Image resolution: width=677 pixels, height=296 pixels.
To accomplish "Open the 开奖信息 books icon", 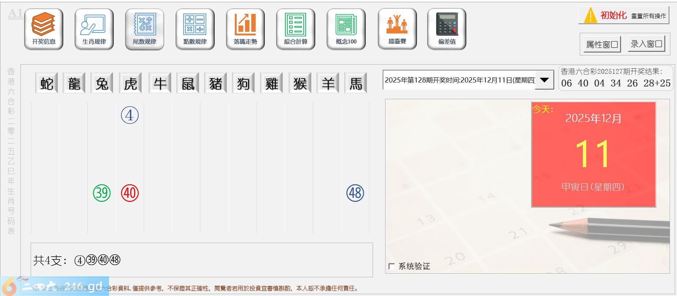I will (44, 29).
